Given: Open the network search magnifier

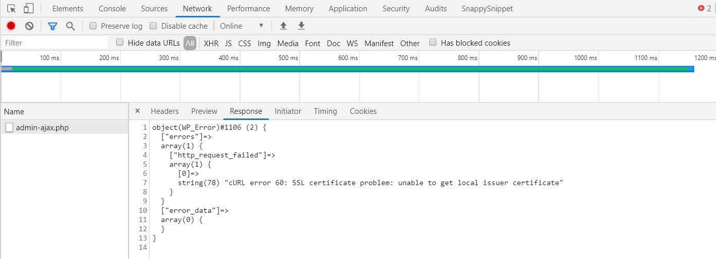Looking at the screenshot, I should click(x=70, y=26).
